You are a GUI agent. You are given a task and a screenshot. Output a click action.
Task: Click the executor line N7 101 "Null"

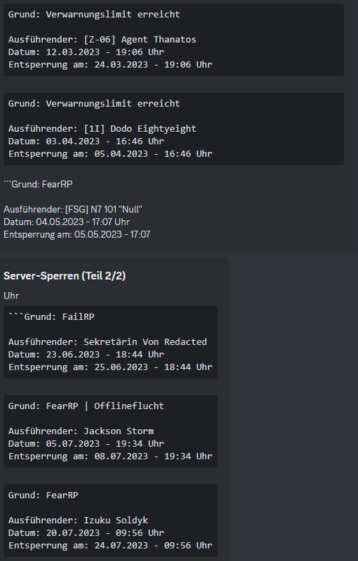click(73, 209)
